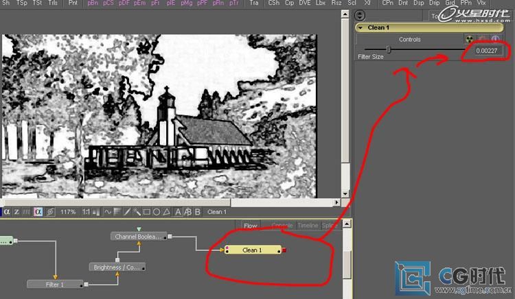Select the triangle mask tool icon
The image size is (515, 299).
tap(166, 212)
